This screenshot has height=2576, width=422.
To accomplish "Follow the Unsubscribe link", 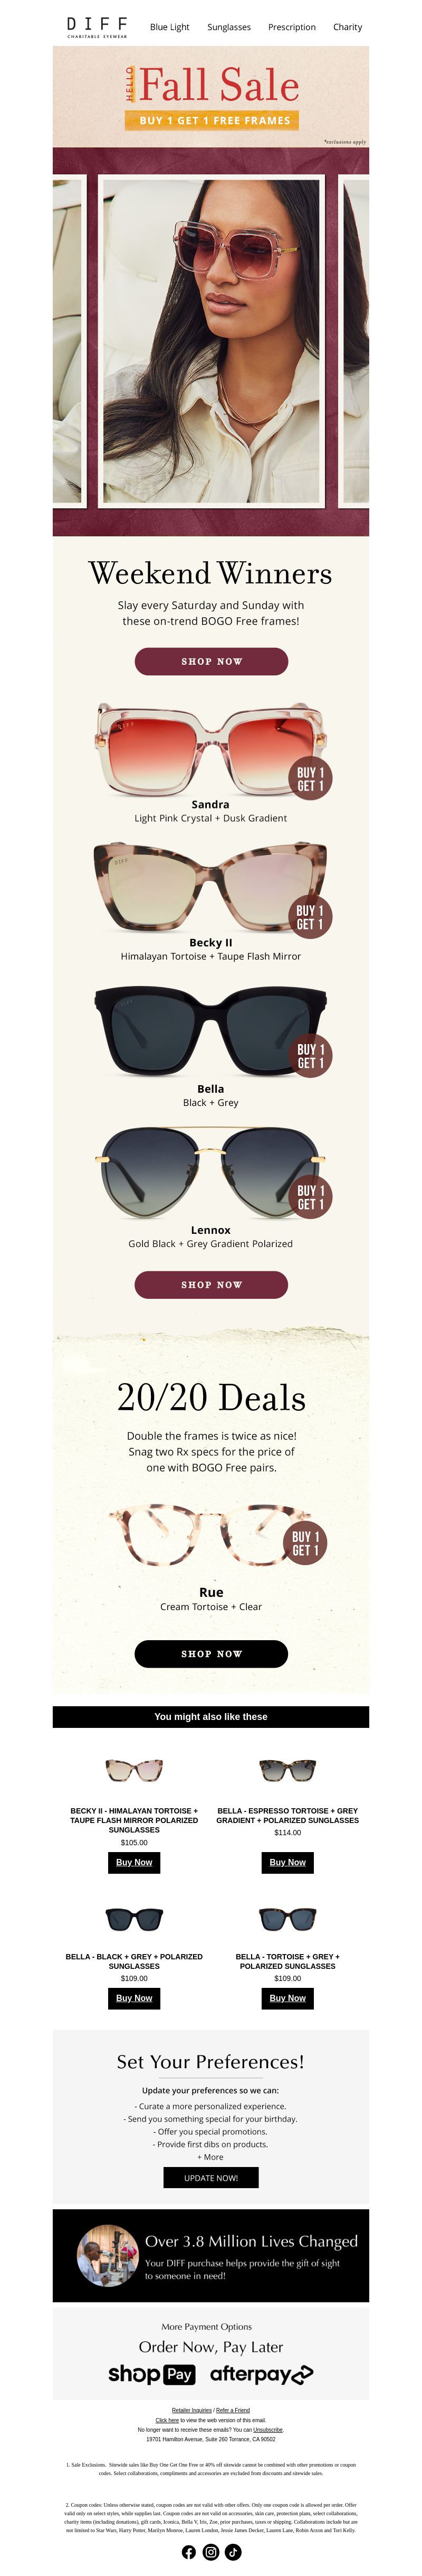I will 267,2429.
